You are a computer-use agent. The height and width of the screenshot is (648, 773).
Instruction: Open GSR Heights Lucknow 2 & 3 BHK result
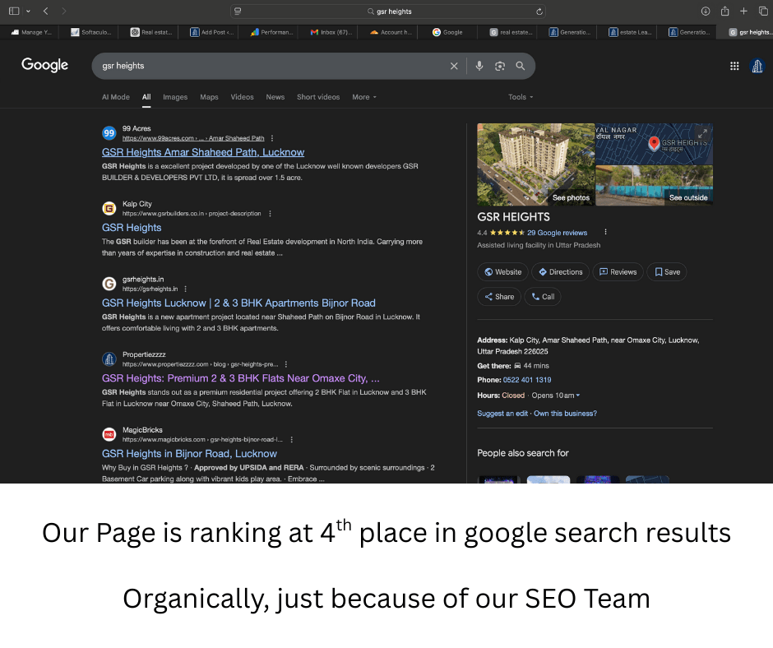tap(238, 303)
